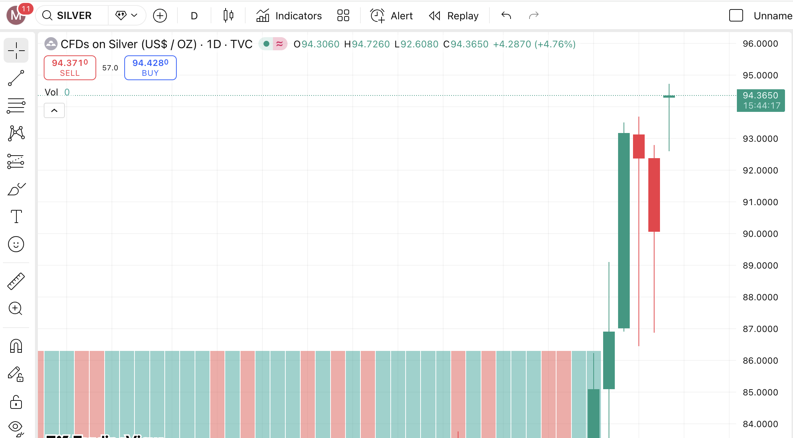Select the crosshair cursor tool
Screen dimensions: 793x438
(x=16, y=50)
